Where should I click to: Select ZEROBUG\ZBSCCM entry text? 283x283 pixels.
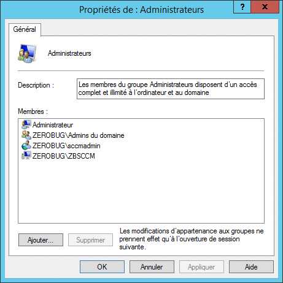(x=64, y=156)
